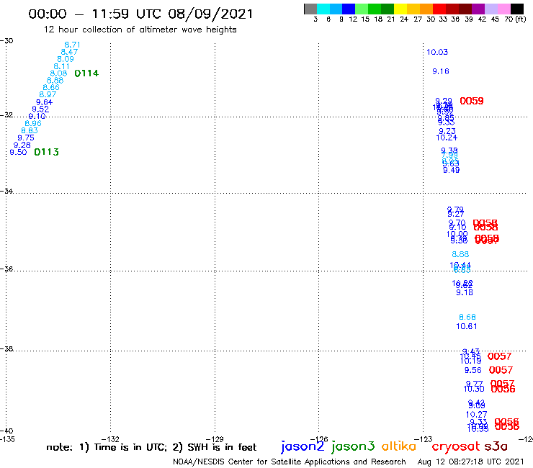Image resolution: width=533 pixels, height=468 pixels.
Task: Click wave height value 8.96
Action: pyautogui.click(x=33, y=123)
